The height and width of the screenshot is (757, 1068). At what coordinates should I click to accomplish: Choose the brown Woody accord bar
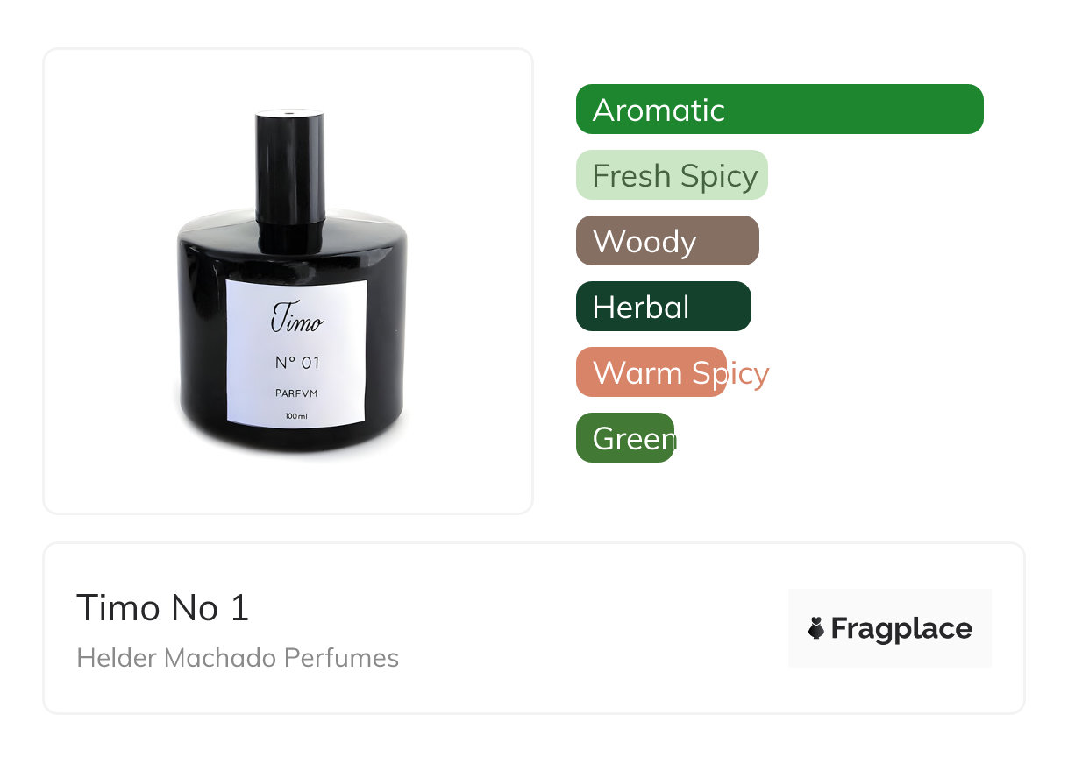(667, 241)
